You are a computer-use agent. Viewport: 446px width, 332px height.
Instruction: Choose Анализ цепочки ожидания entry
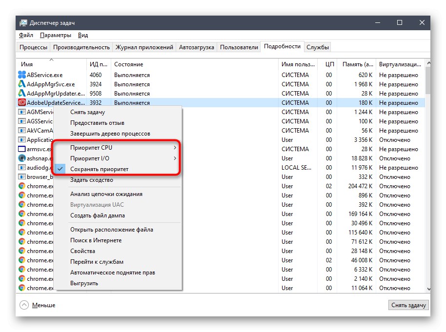click(118, 194)
